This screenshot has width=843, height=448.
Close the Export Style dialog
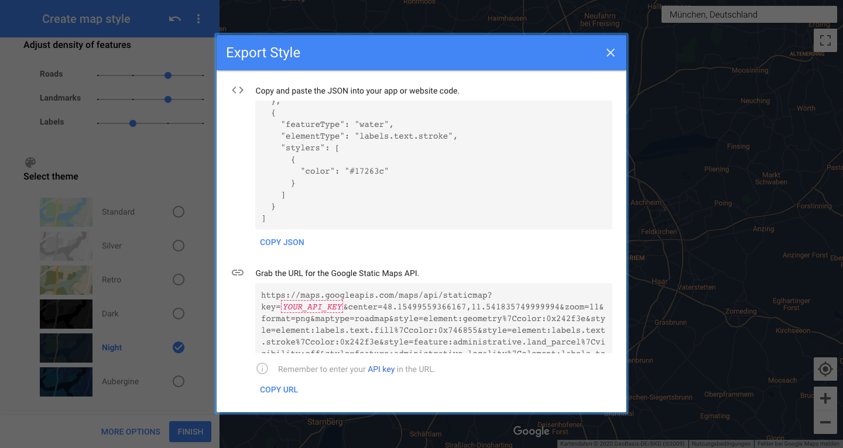click(x=610, y=53)
